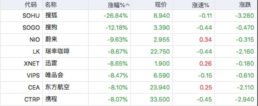
Task: Click the sort arrow beside 涨幅%
Action: [x=127, y=5]
